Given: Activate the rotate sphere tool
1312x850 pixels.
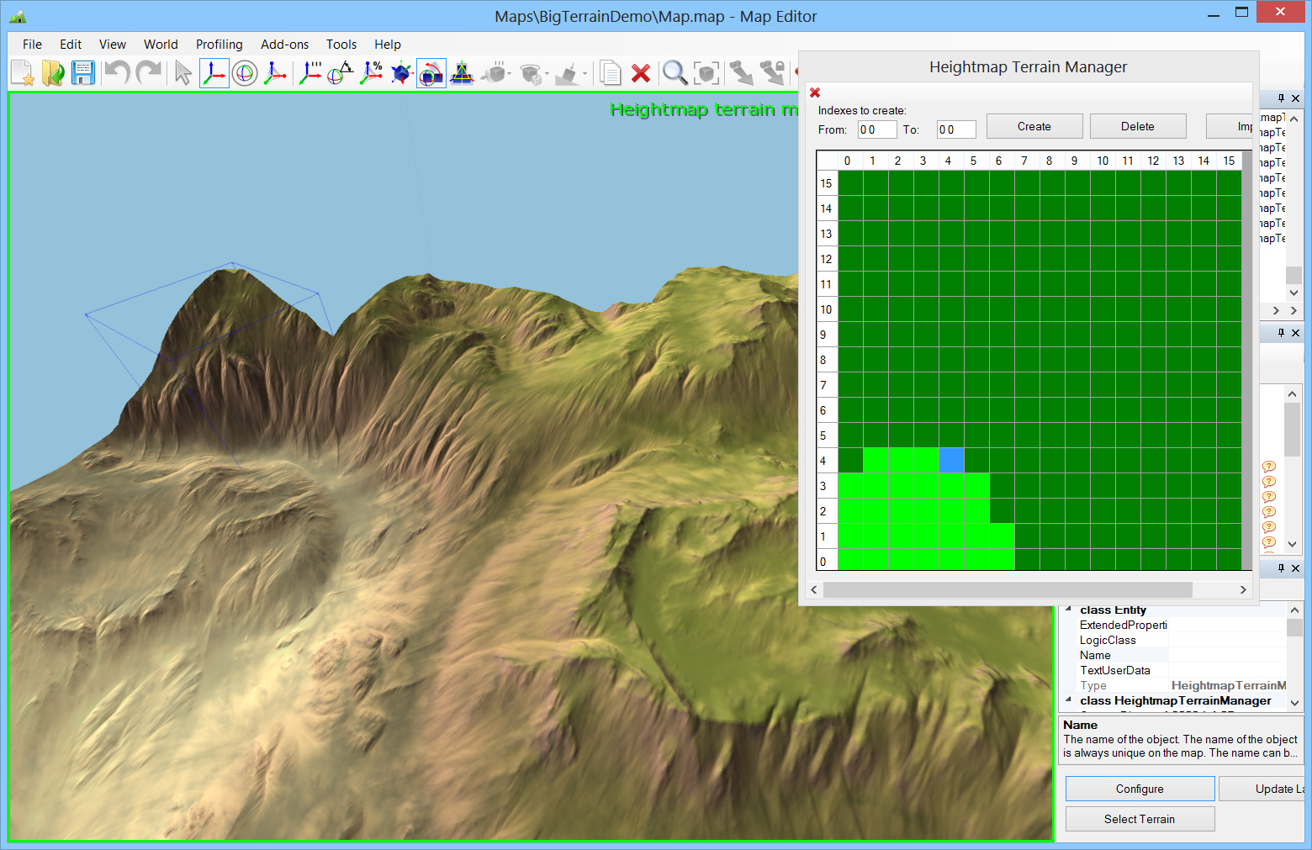Looking at the screenshot, I should click(x=245, y=74).
